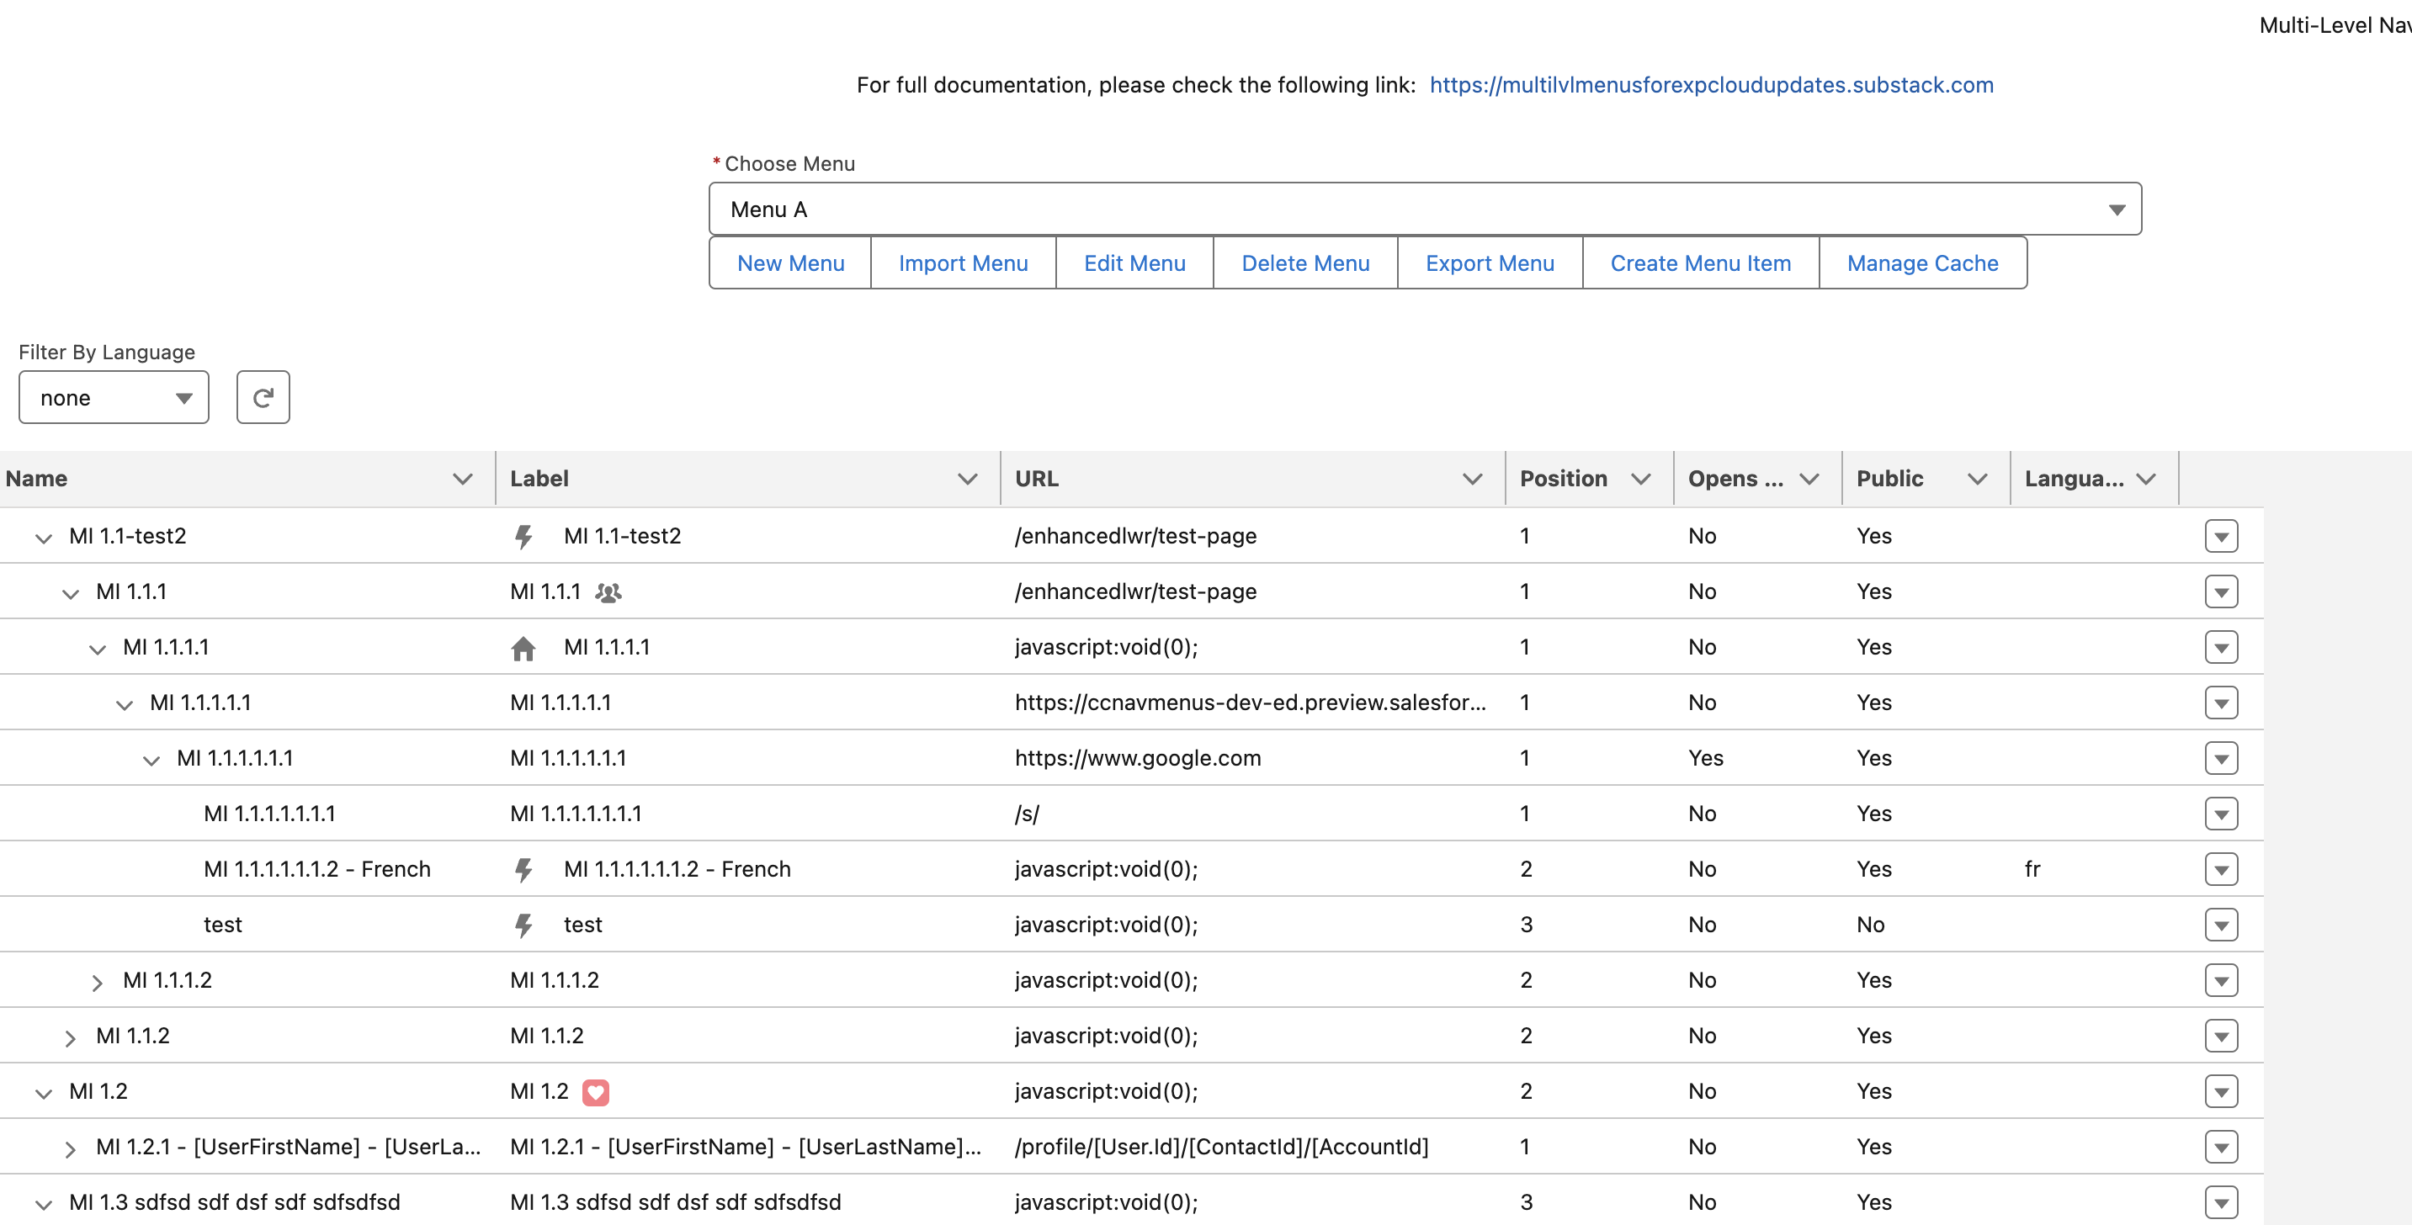Expand the MI 1.1.2 tree row

(x=70, y=1037)
